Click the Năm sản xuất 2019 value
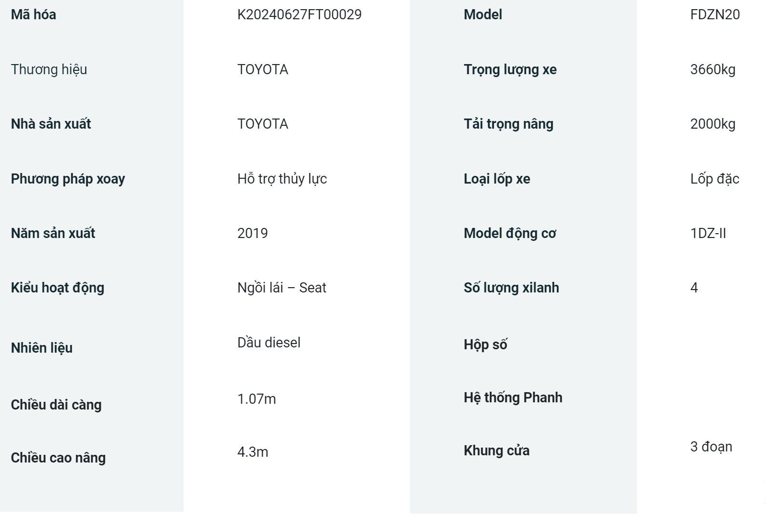Image resolution: width=766 pixels, height=516 pixels. tap(252, 233)
